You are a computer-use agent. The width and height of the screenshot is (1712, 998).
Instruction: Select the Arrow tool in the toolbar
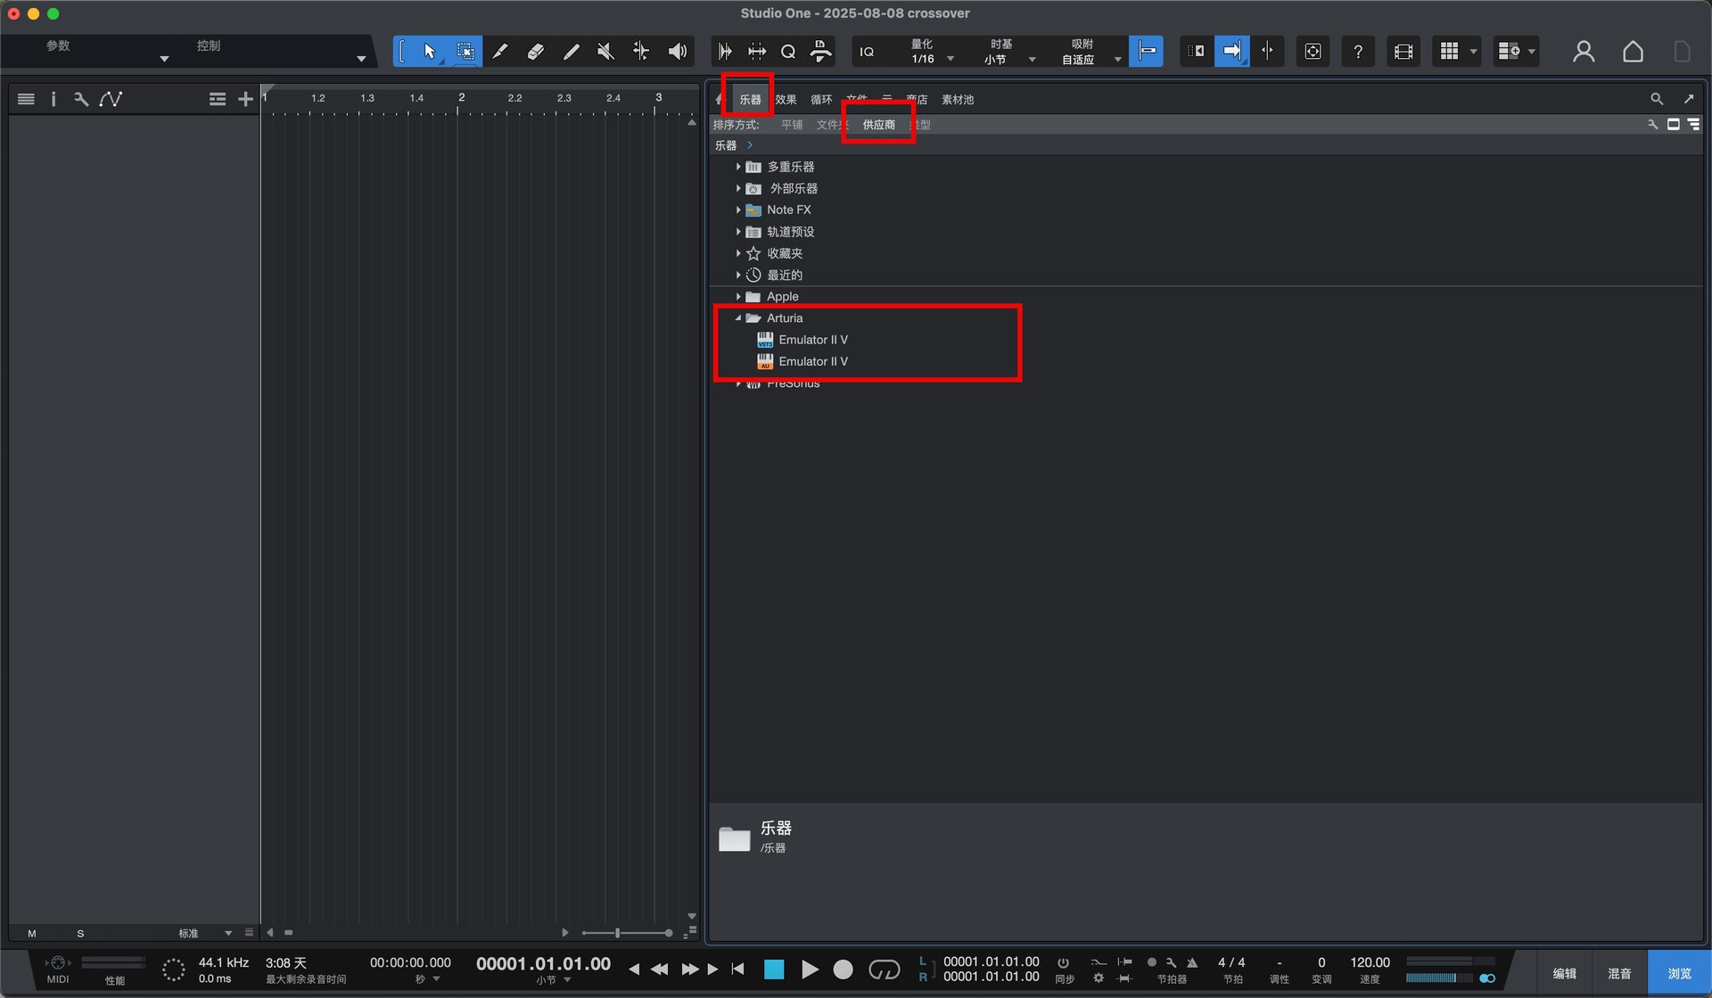[430, 51]
